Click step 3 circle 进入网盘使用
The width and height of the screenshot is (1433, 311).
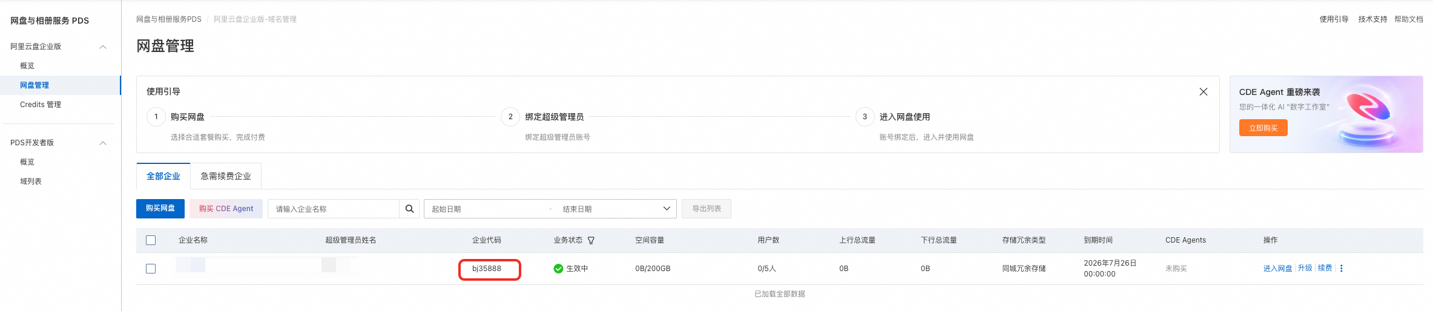tap(865, 117)
